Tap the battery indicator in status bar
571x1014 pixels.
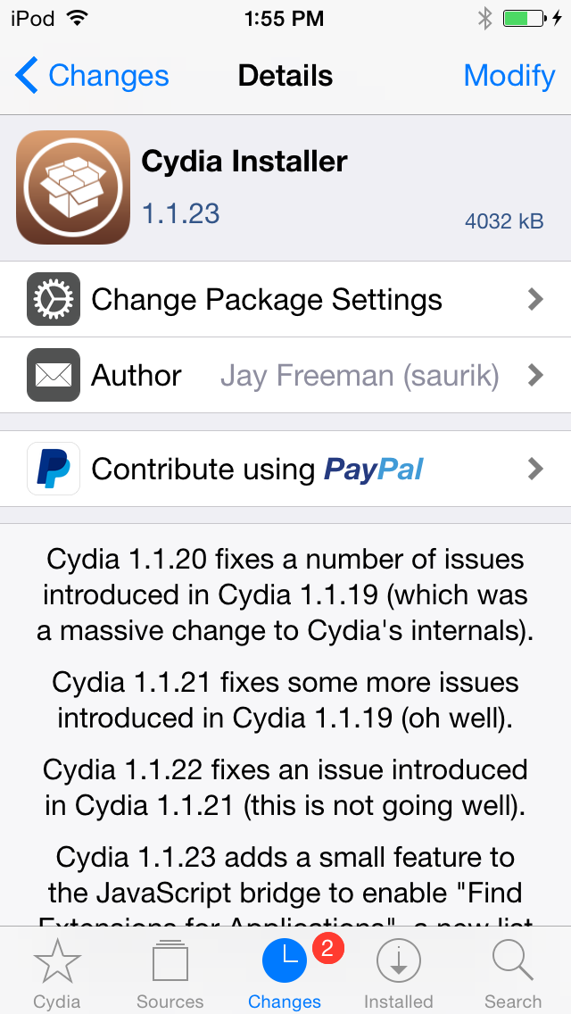click(x=524, y=18)
